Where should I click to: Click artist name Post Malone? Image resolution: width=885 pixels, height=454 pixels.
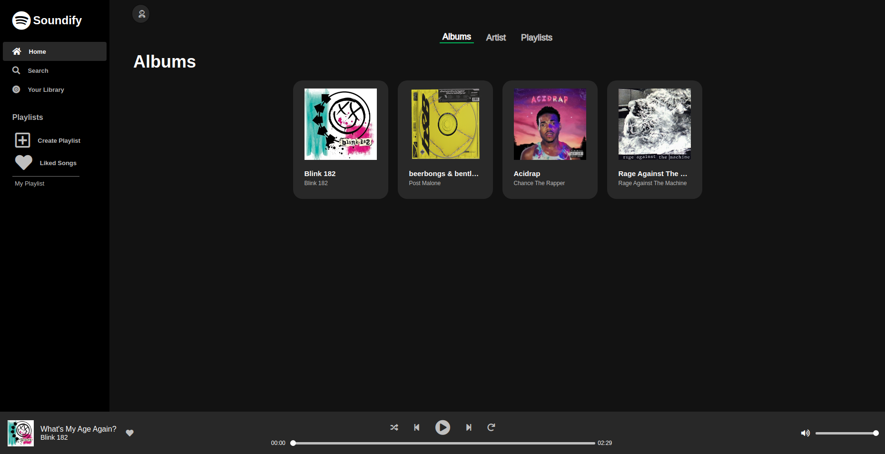coord(424,183)
